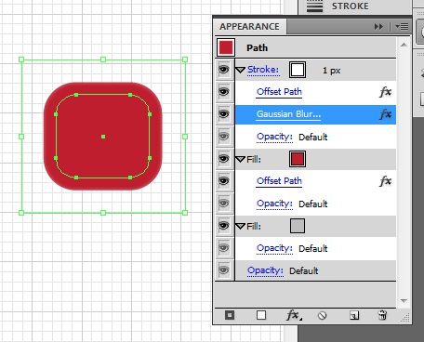Toggle visibility of Fill Offset Path effect

coord(224,181)
